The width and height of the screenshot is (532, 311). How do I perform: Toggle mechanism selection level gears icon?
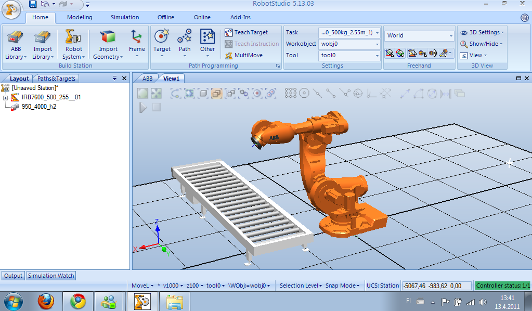pos(243,93)
